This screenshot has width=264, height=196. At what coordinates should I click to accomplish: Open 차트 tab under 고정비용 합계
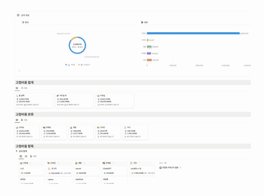pos(24,88)
